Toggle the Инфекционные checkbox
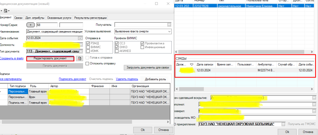 click(x=142, y=47)
